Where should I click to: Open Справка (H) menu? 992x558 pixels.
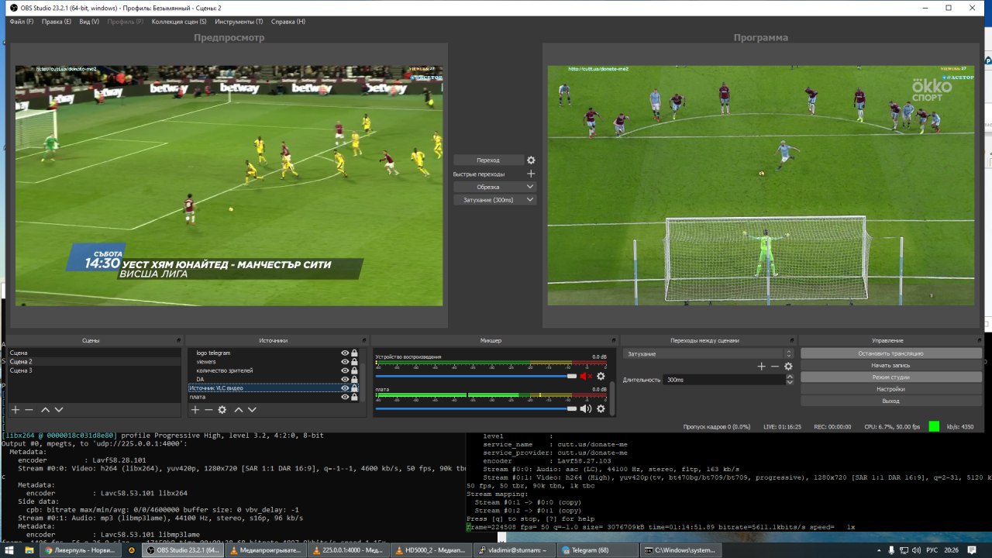(288, 22)
